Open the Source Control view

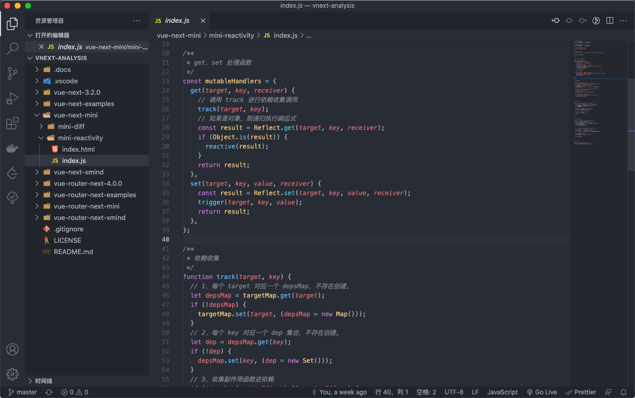(12, 73)
